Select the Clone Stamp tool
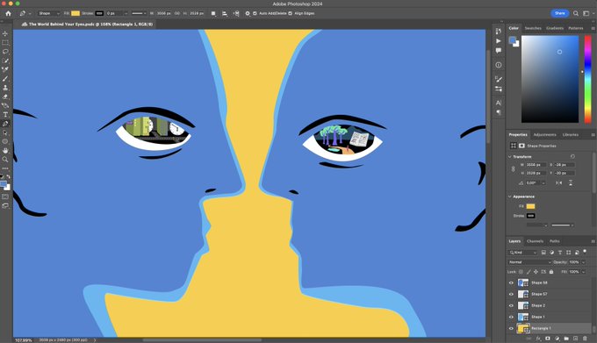 5,88
